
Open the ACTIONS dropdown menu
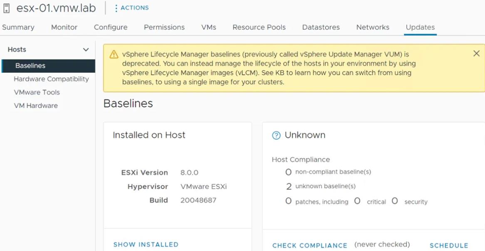click(x=134, y=8)
